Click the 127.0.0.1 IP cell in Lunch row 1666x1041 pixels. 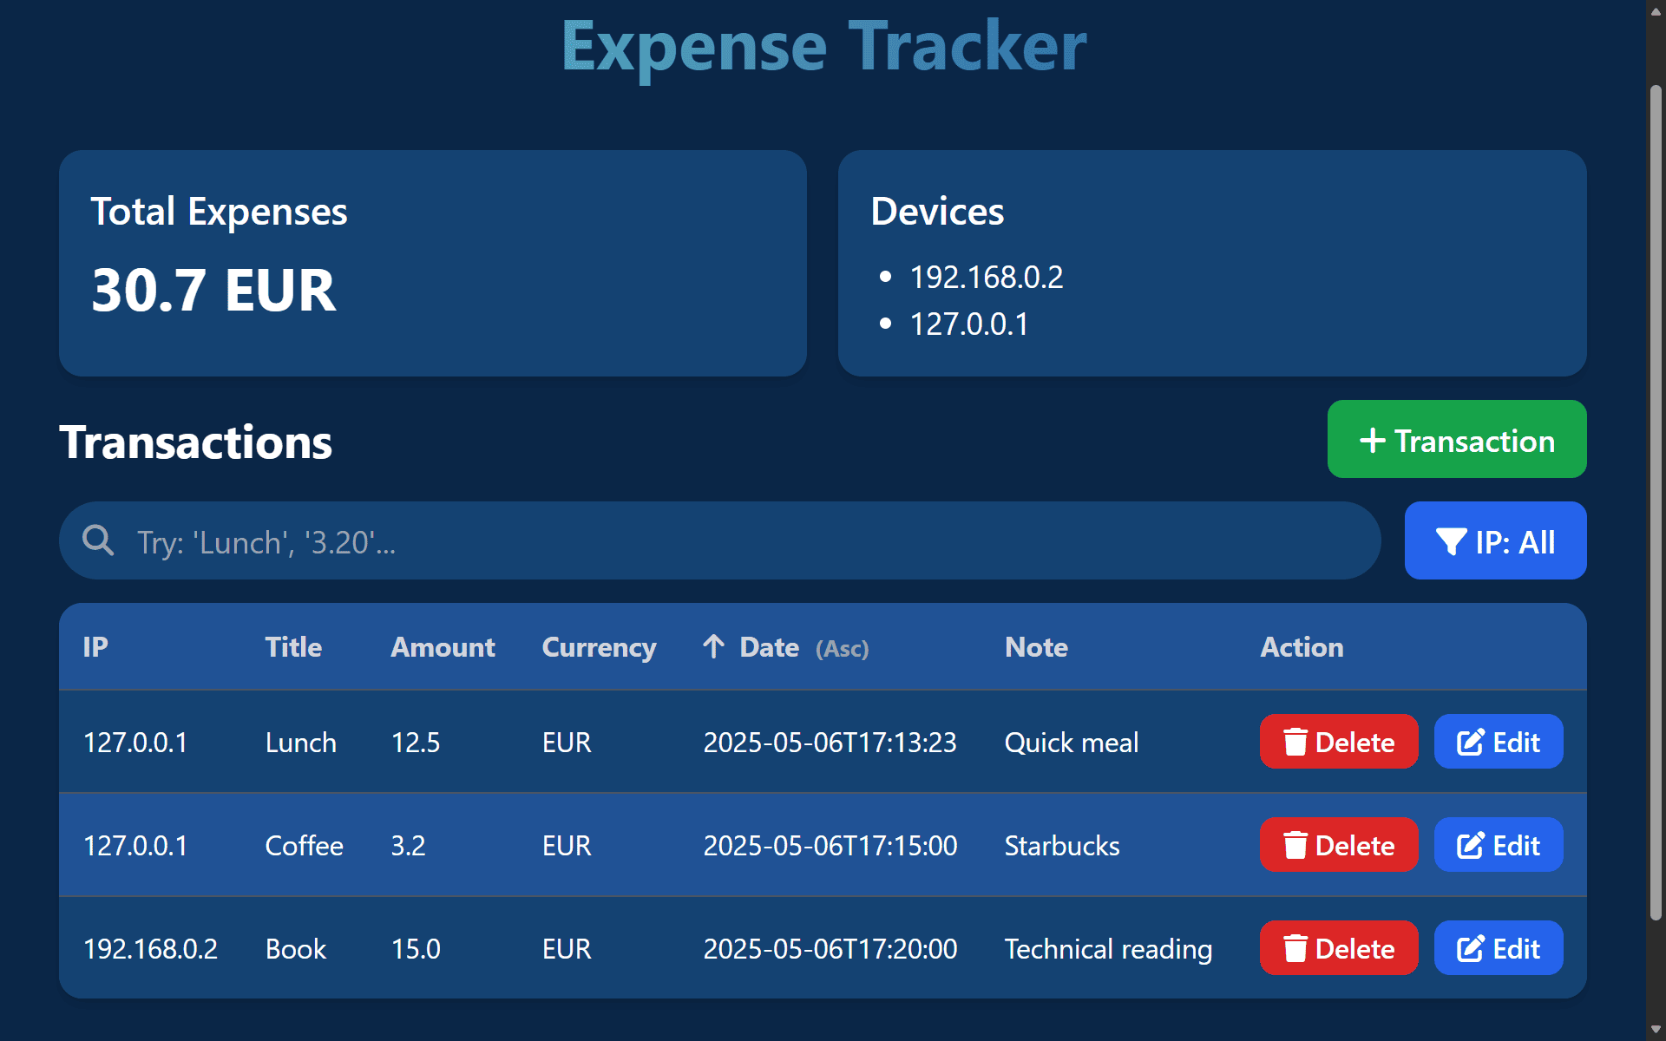pyautogui.click(x=135, y=743)
